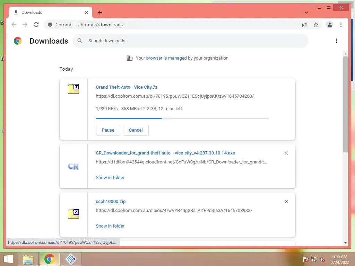This screenshot has width=355, height=266.
Task: Click the 7z file icon for Vice City
Action: 73,88
